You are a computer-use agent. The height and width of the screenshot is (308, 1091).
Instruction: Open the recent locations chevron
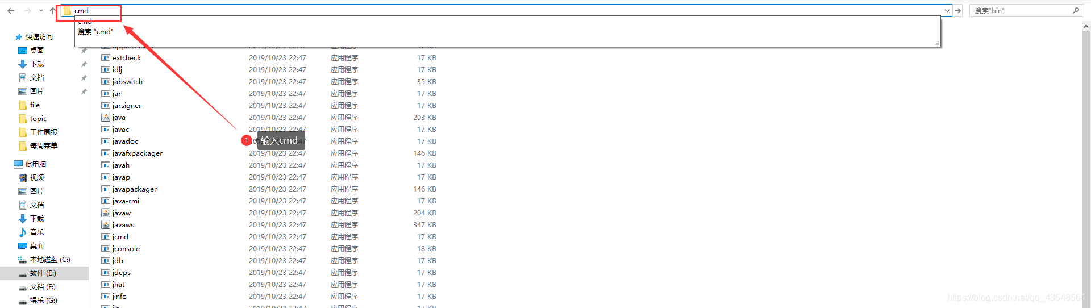coord(41,11)
